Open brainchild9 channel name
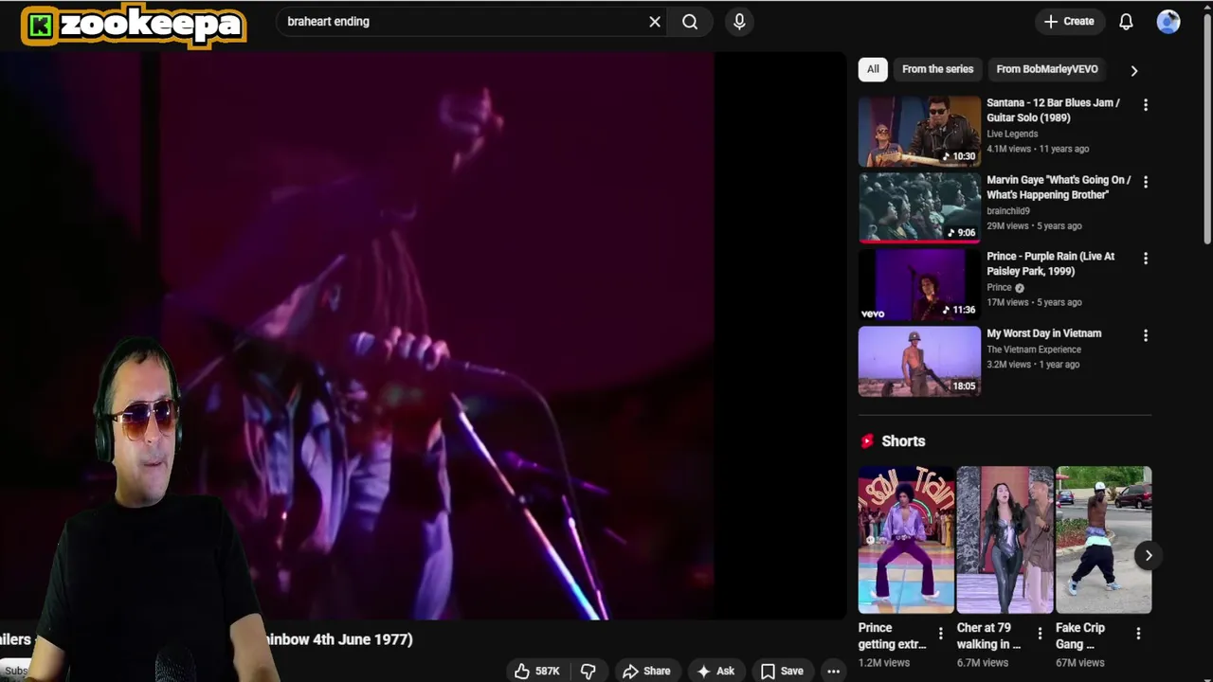 [1008, 211]
